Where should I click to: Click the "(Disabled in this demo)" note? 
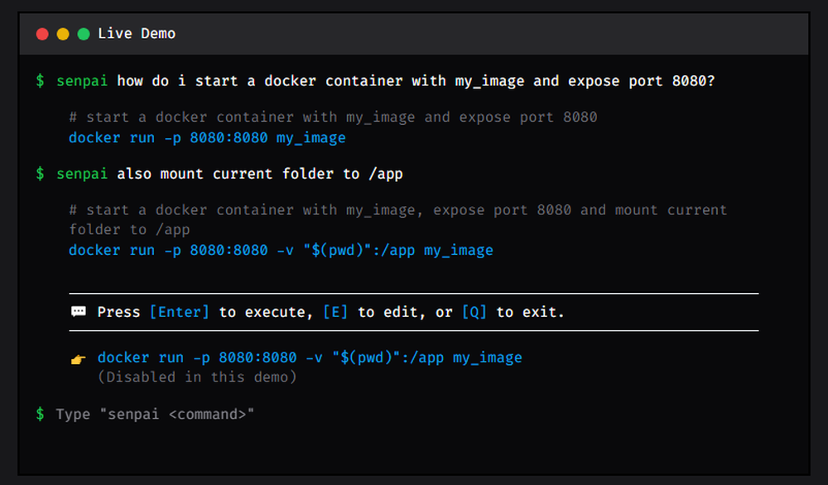197,377
